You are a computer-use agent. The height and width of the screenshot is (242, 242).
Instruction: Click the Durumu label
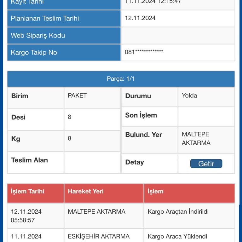pyautogui.click(x=138, y=96)
